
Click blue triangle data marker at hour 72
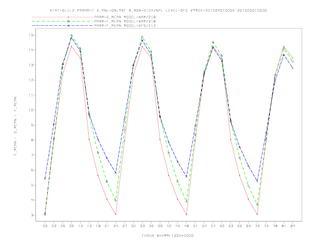257,181
